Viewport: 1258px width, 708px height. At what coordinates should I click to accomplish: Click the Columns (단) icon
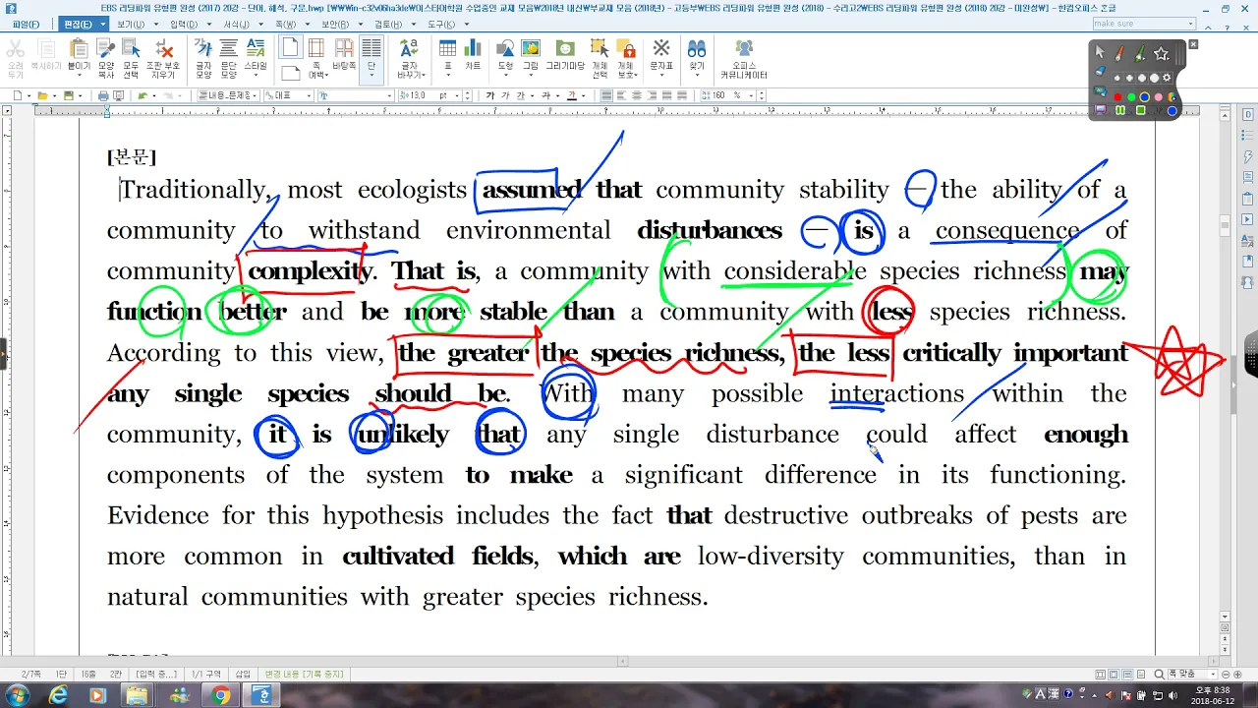point(372,59)
